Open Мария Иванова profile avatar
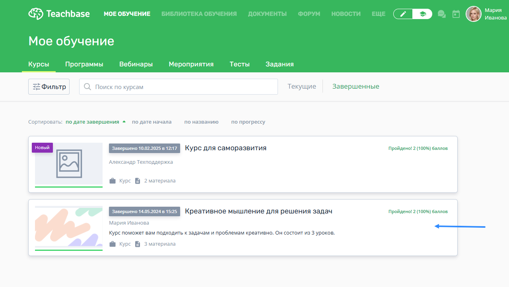 coord(474,14)
